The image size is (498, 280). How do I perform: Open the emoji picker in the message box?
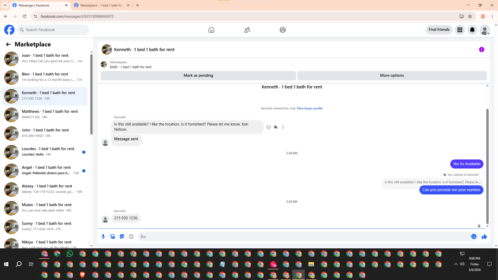tap(474, 236)
